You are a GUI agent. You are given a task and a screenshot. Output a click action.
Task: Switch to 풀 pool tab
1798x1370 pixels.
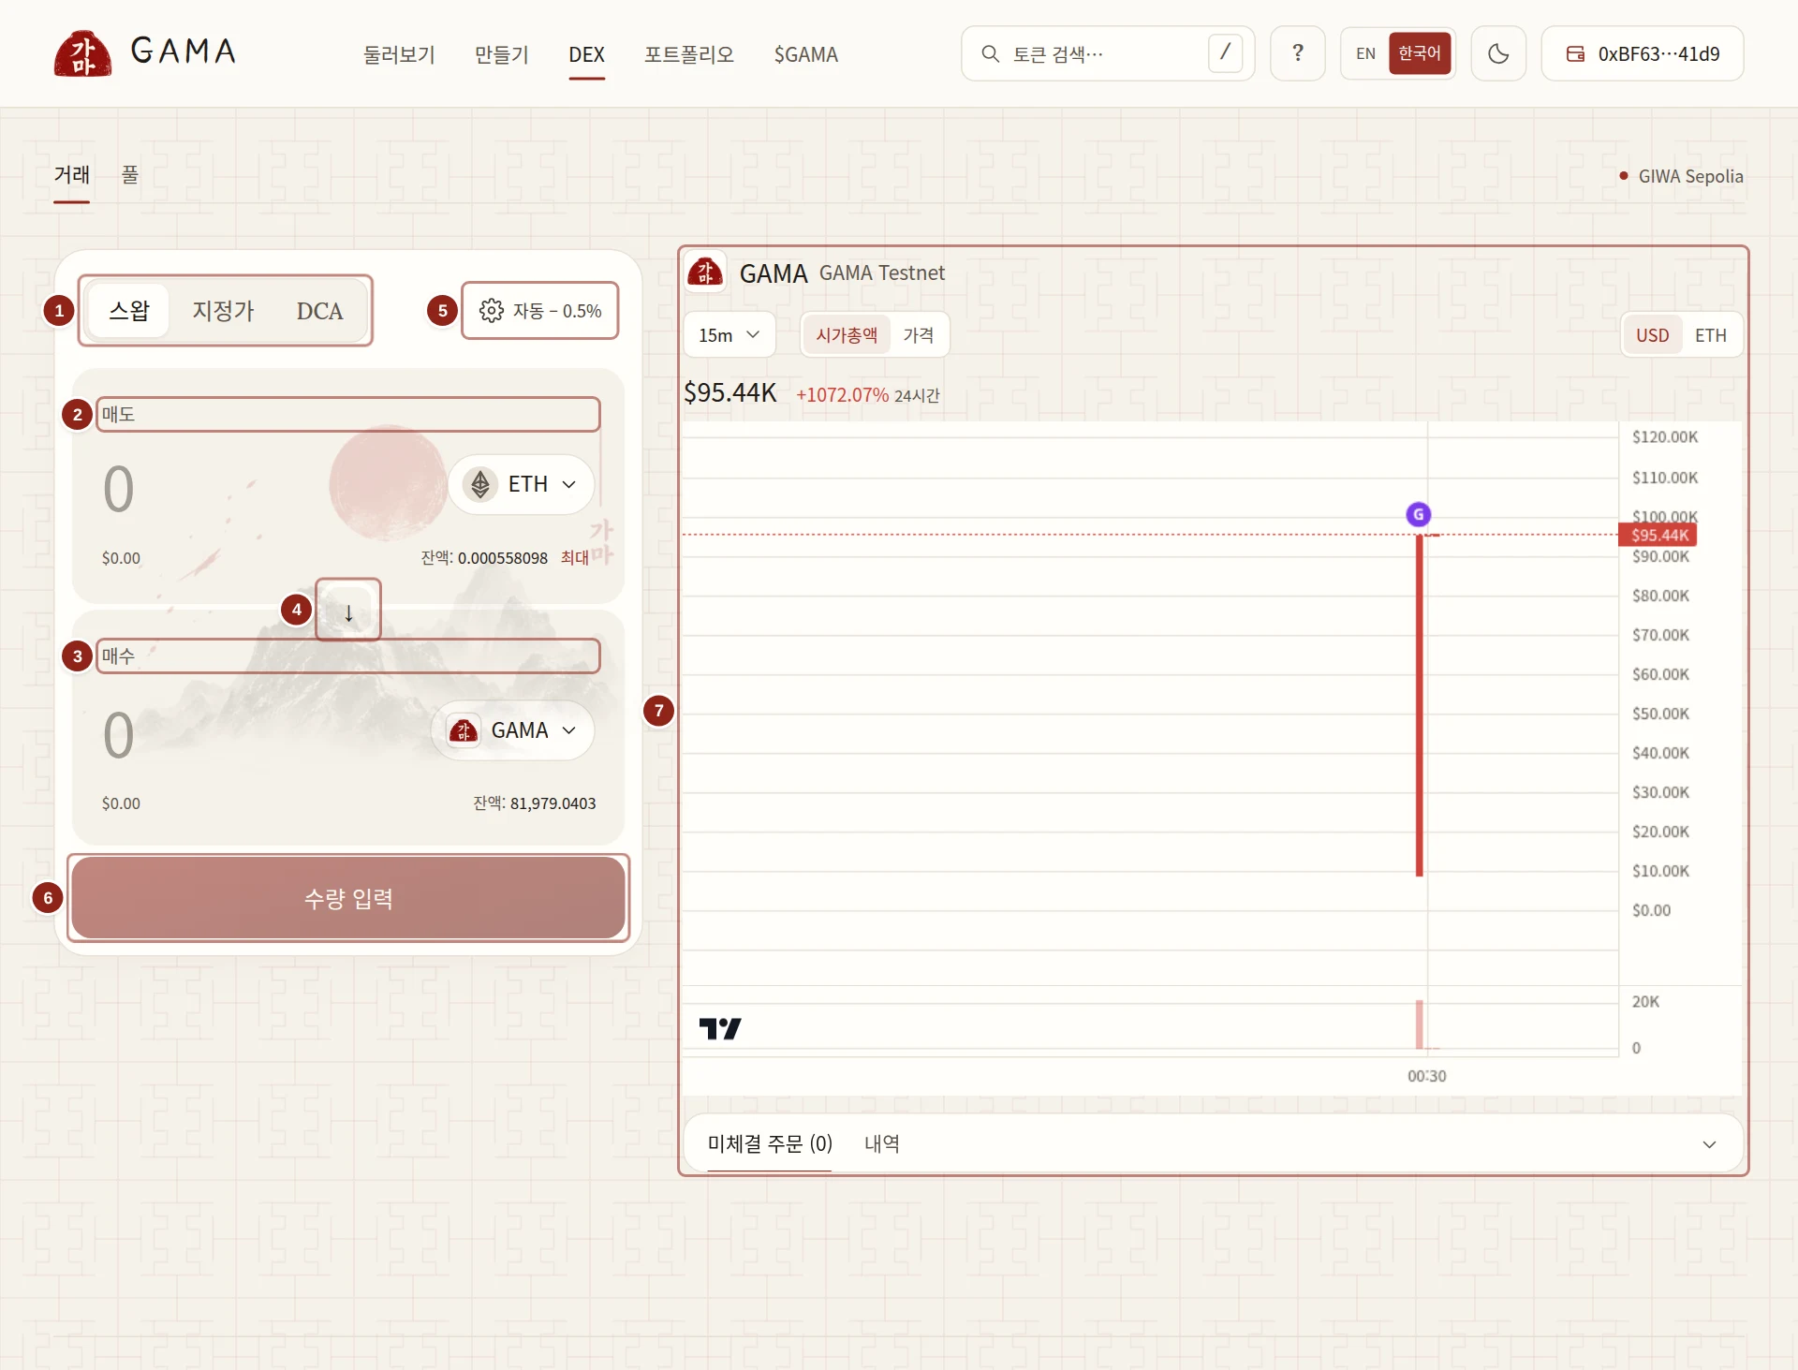(130, 175)
